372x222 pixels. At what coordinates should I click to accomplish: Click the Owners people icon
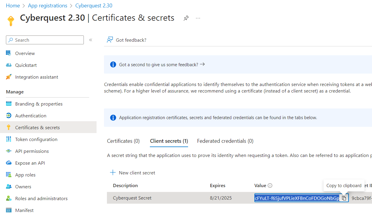click(9, 187)
